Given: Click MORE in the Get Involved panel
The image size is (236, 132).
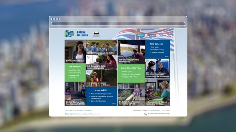Looking at the screenshot, I should 83,80.
